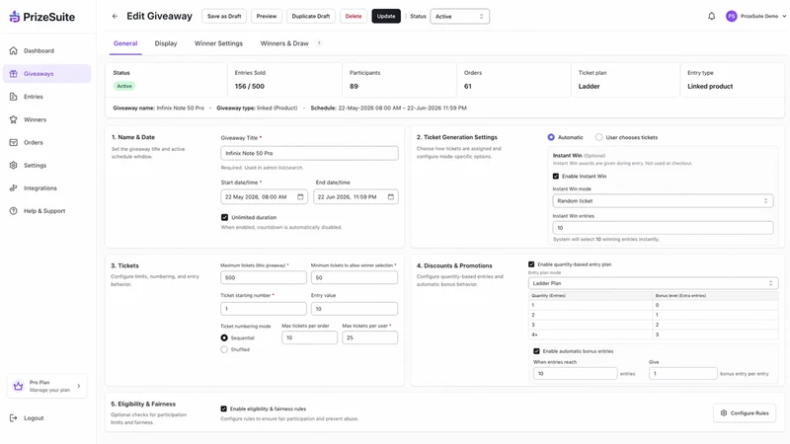Click the Giveaways gift icon
Screen dimensions: 790x444
pos(14,73)
